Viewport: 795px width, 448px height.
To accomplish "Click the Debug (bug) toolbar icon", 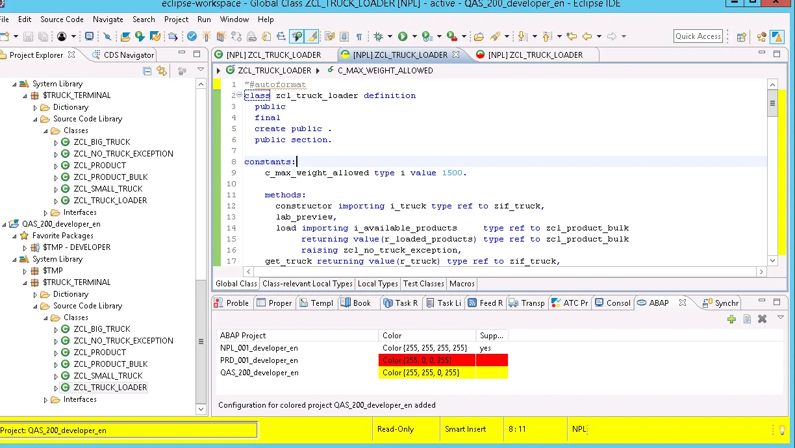I will [378, 36].
